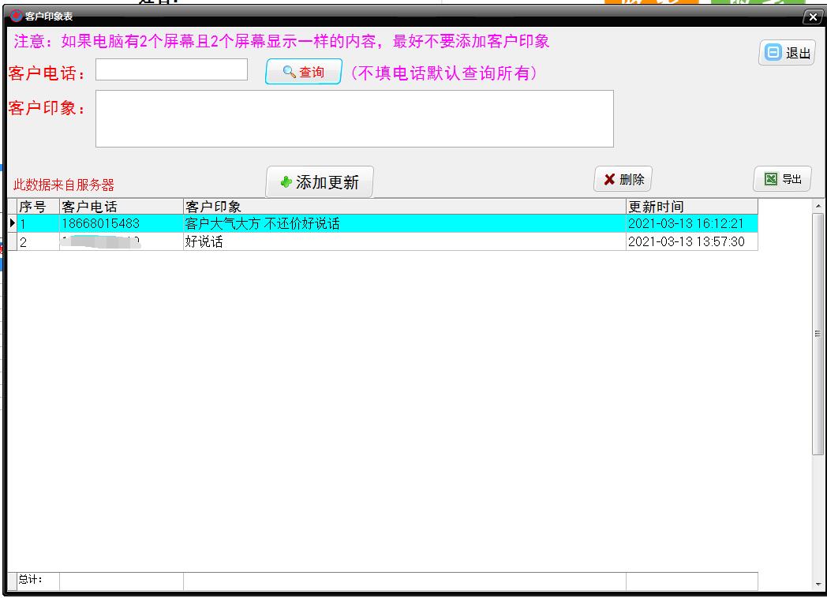Select timestamp 2021-03-13 16:12:21
The width and height of the screenshot is (827, 598).
tap(692, 223)
